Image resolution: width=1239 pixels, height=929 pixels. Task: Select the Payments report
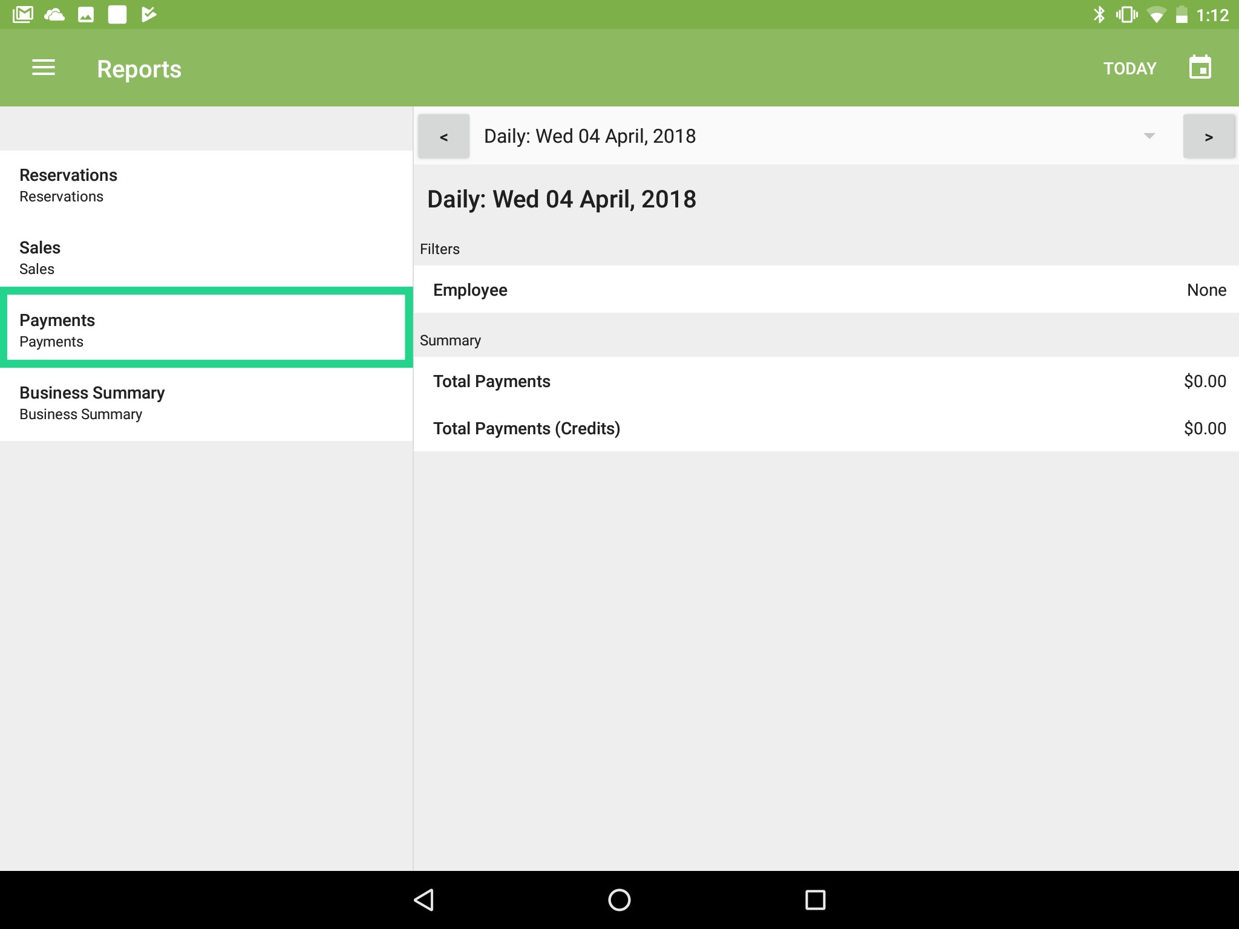point(206,330)
